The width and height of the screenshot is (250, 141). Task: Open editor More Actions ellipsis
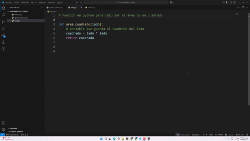[247, 7]
